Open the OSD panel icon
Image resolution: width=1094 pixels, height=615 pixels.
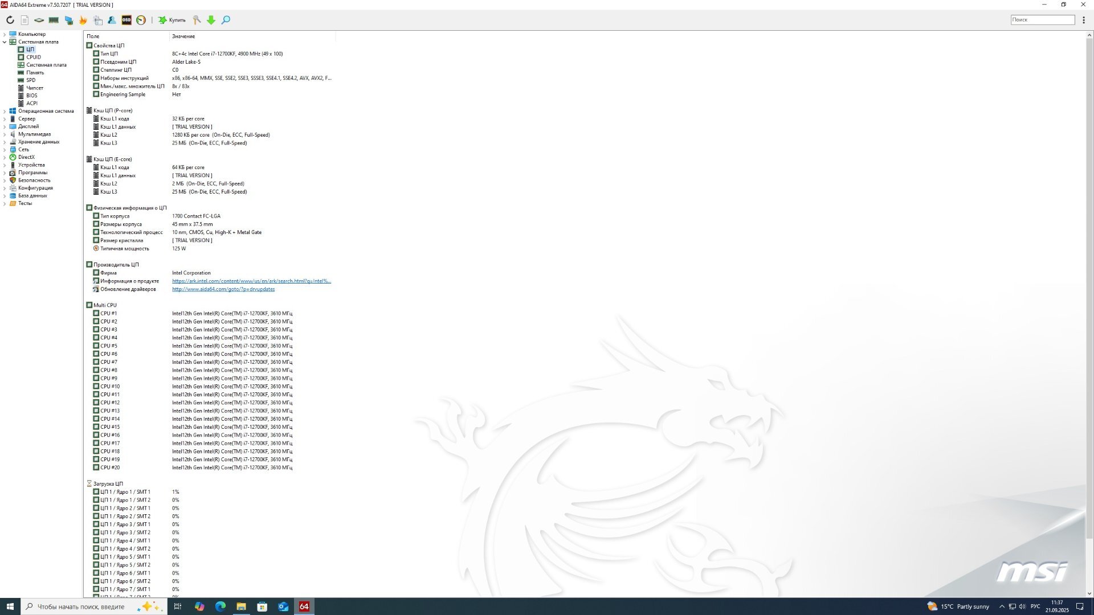[x=126, y=20]
